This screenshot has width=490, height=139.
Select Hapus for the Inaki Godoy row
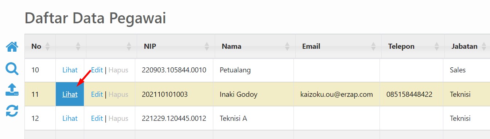118,94
